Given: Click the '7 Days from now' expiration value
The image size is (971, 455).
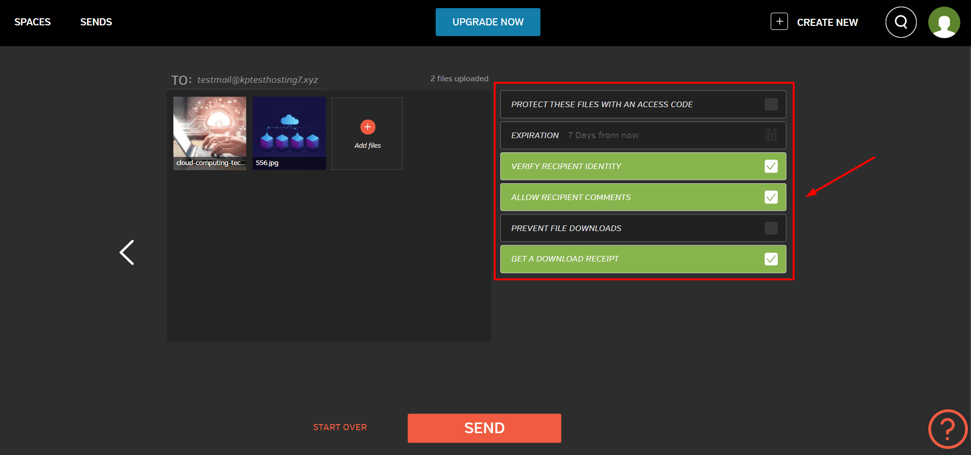Looking at the screenshot, I should pos(603,135).
